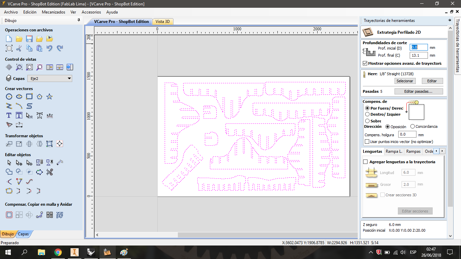Select Dentro/Izquierda radio button

pos(368,114)
